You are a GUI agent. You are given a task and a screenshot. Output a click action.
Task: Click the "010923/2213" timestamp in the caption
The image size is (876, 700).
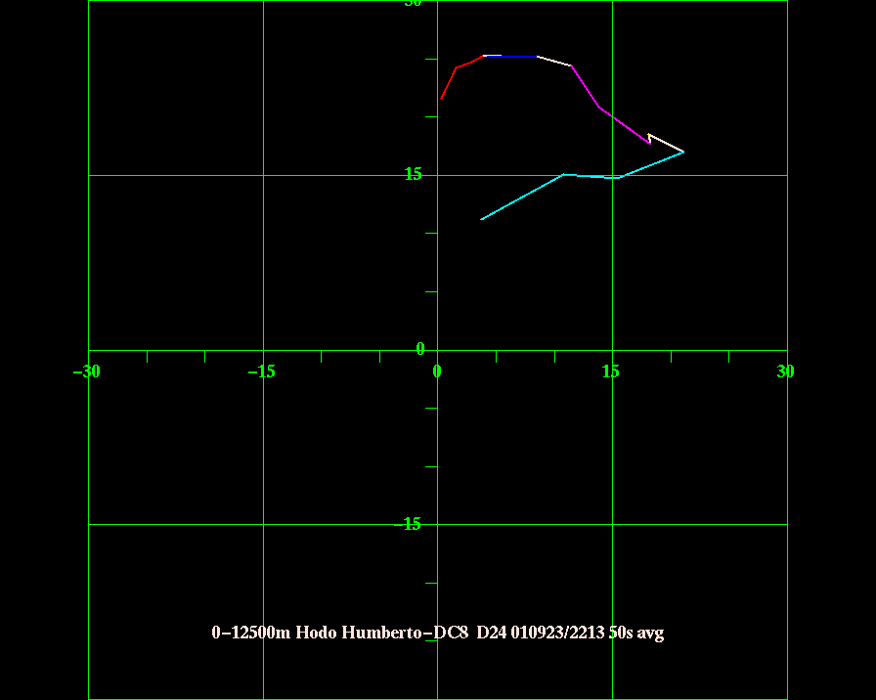coord(557,633)
